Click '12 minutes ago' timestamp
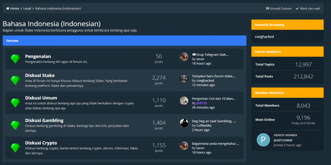Screen dimensions: 331x165 pos(203,85)
